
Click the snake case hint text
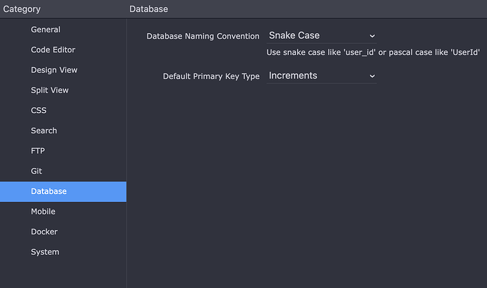point(373,52)
